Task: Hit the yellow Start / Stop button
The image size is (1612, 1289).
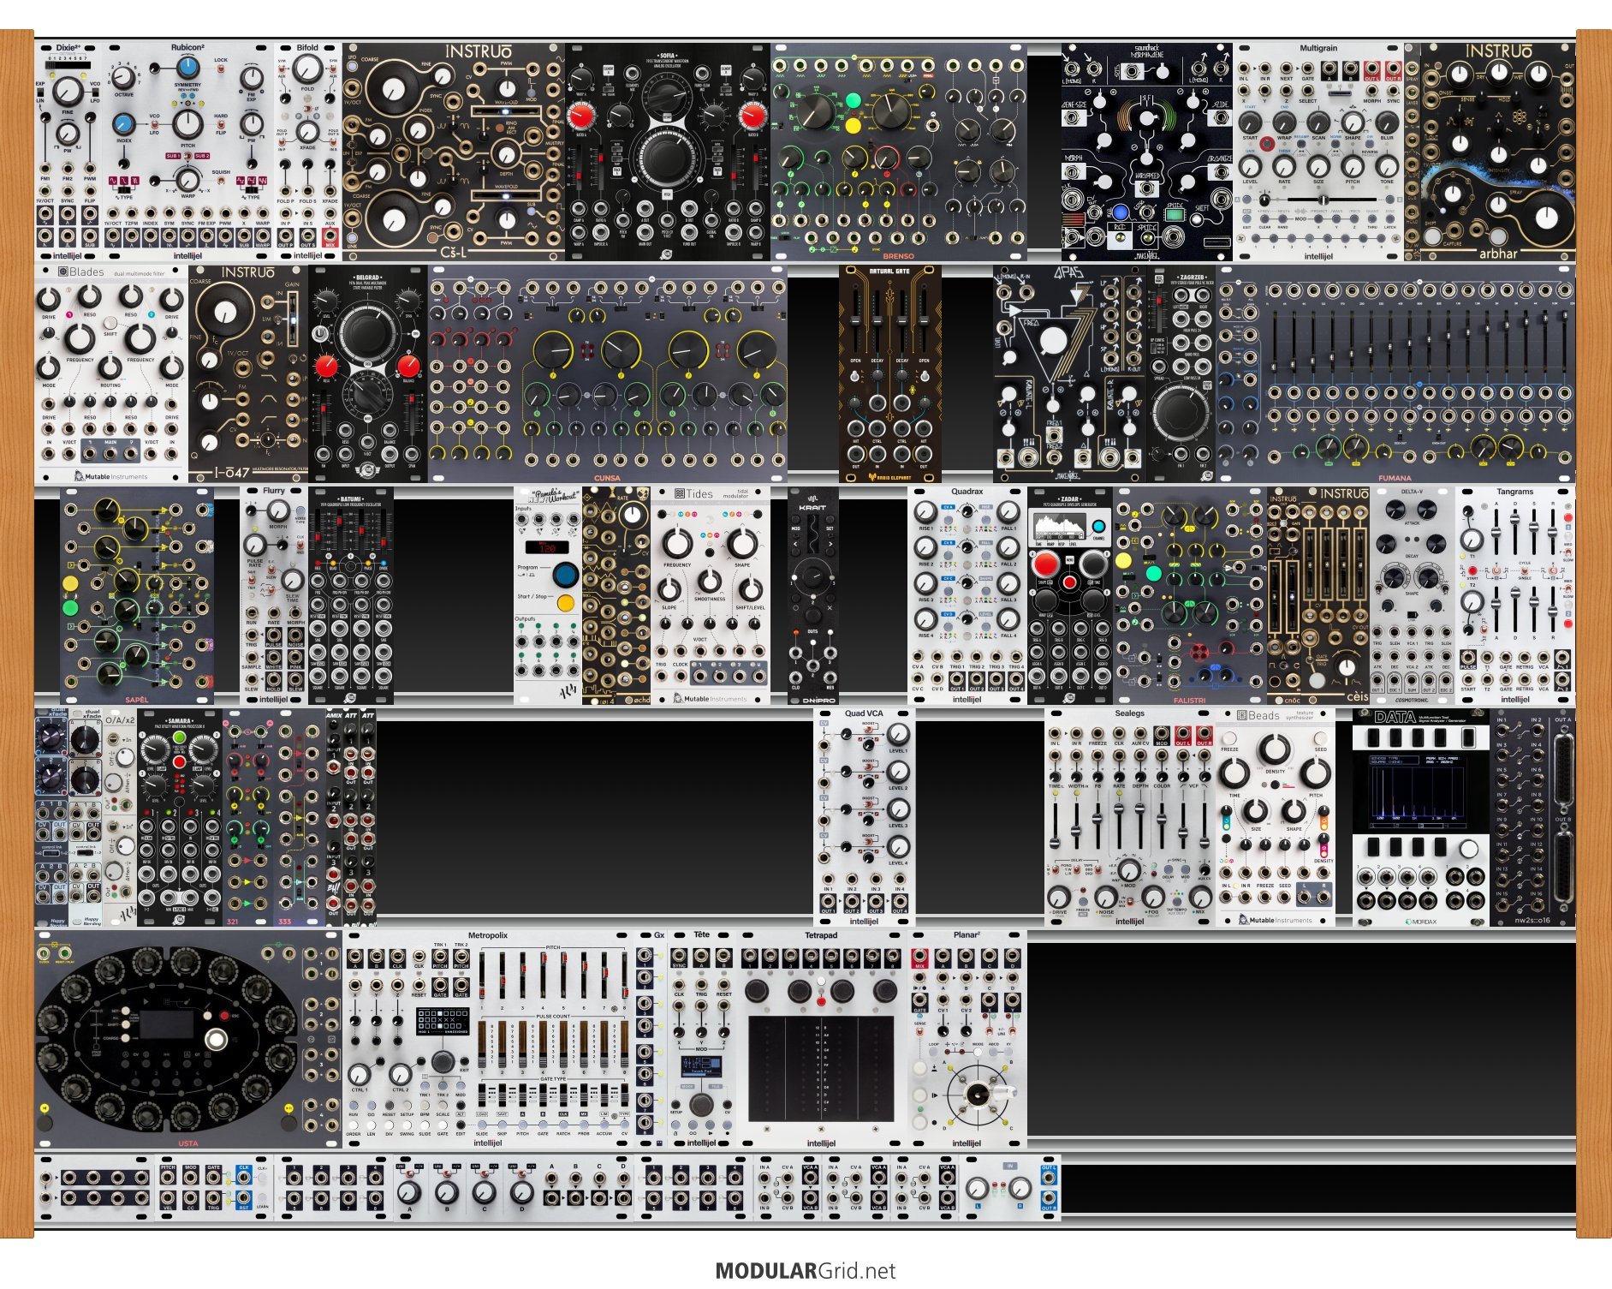Action: (565, 603)
